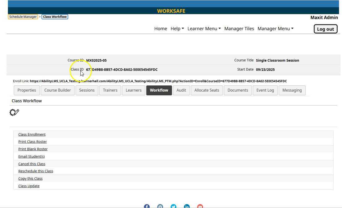Expand the Manager Menu dropdown
The height and width of the screenshot is (208, 342).
276,28
